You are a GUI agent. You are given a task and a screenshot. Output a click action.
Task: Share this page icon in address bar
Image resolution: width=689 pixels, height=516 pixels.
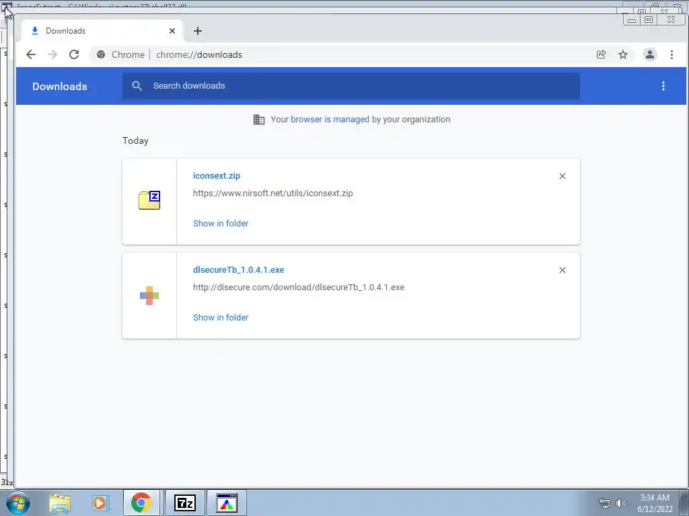pos(601,54)
